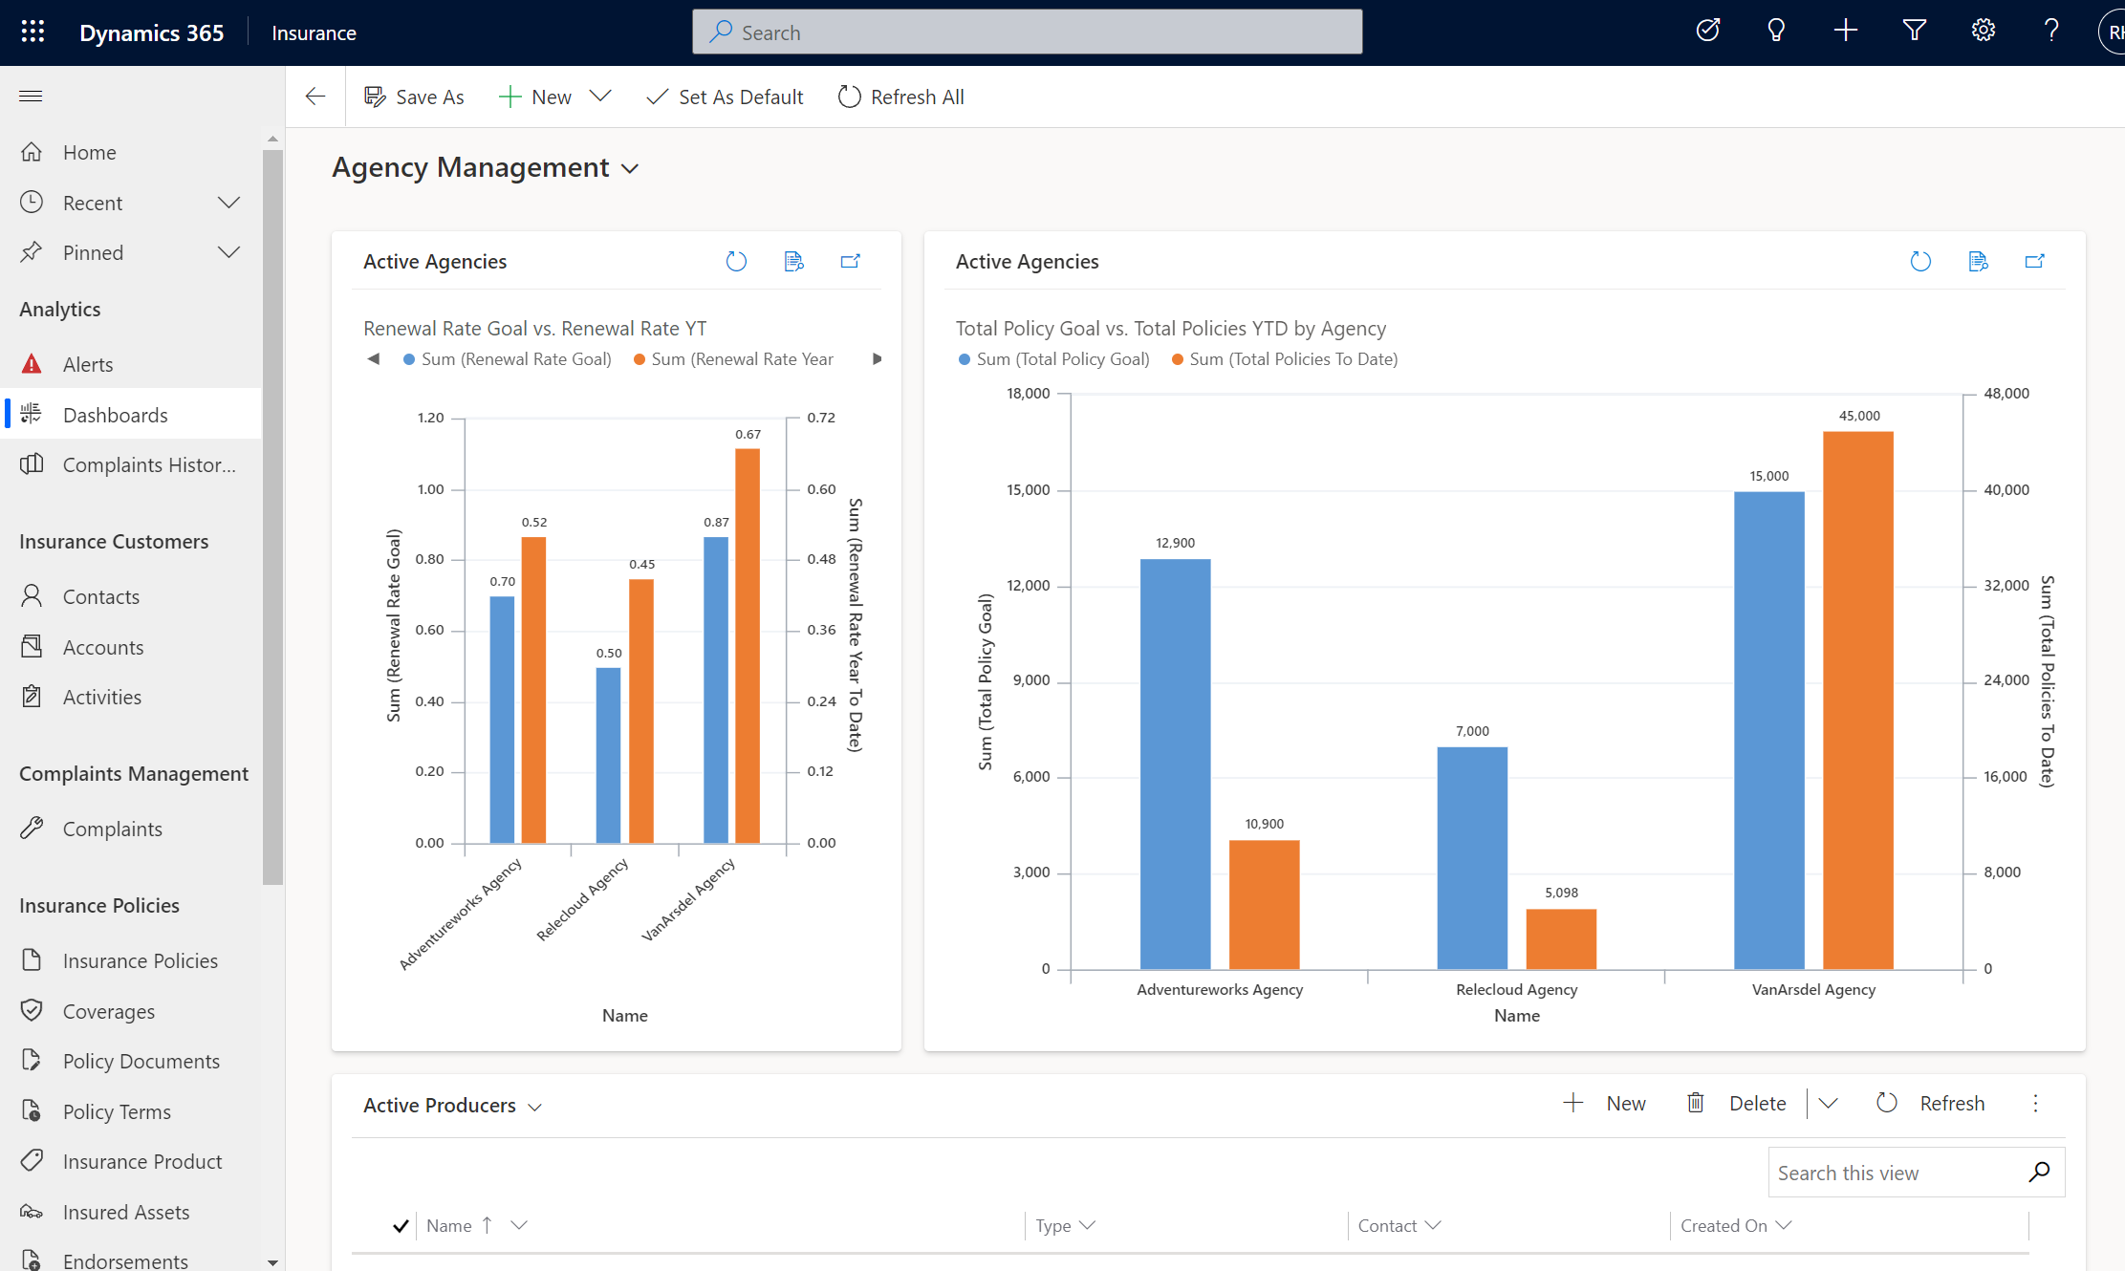
Task: Go back with the arrow button
Action: [x=315, y=97]
